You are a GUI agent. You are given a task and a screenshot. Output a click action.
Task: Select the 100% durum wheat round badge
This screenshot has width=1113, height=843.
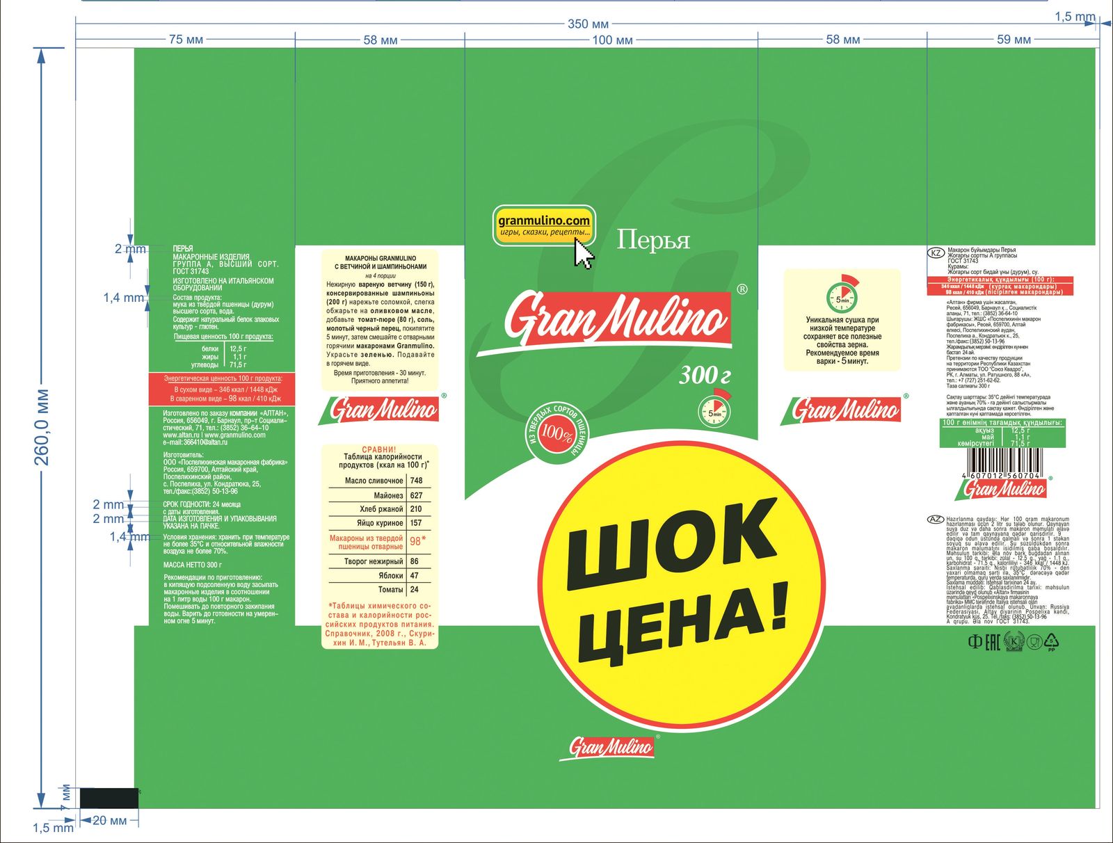(x=556, y=433)
